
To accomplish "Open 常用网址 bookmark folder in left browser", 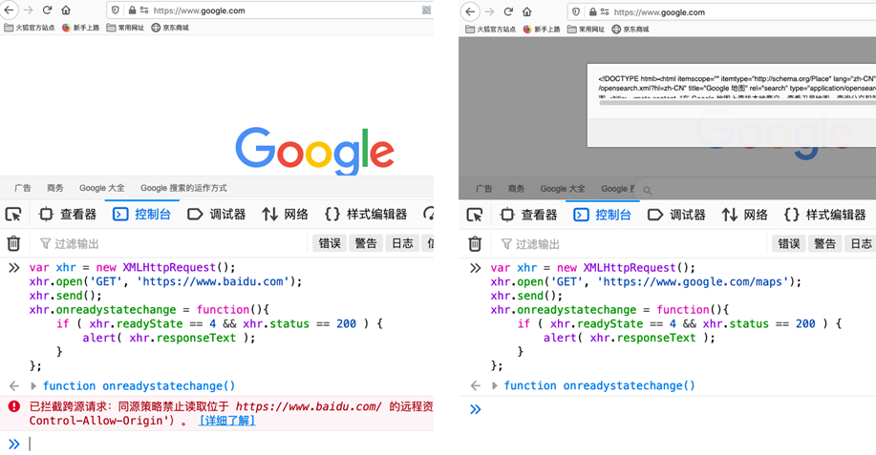I will pos(125,28).
